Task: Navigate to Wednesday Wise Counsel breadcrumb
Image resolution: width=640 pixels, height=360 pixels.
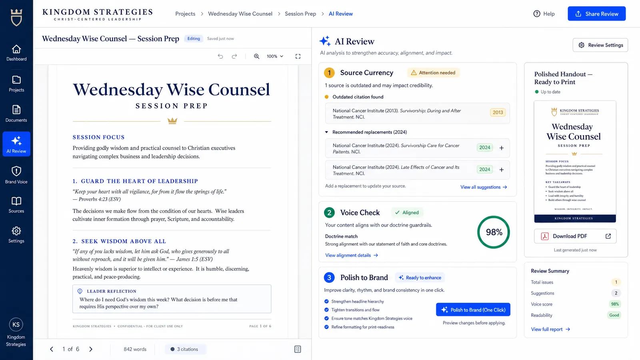Action: coord(240,14)
